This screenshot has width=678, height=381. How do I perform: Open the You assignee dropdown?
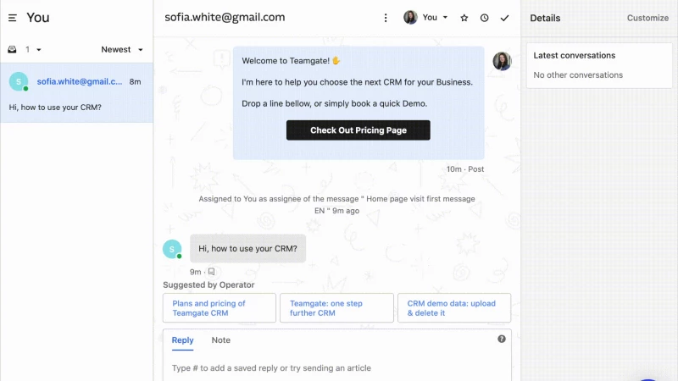[426, 18]
